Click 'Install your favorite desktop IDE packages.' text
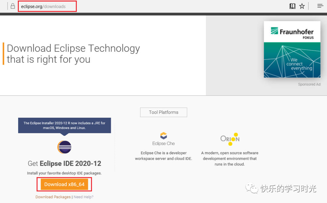Image resolution: width=327 pixels, height=203 pixels. point(64,173)
